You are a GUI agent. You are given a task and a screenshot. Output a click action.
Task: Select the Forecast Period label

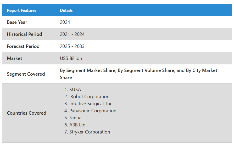click(x=23, y=46)
